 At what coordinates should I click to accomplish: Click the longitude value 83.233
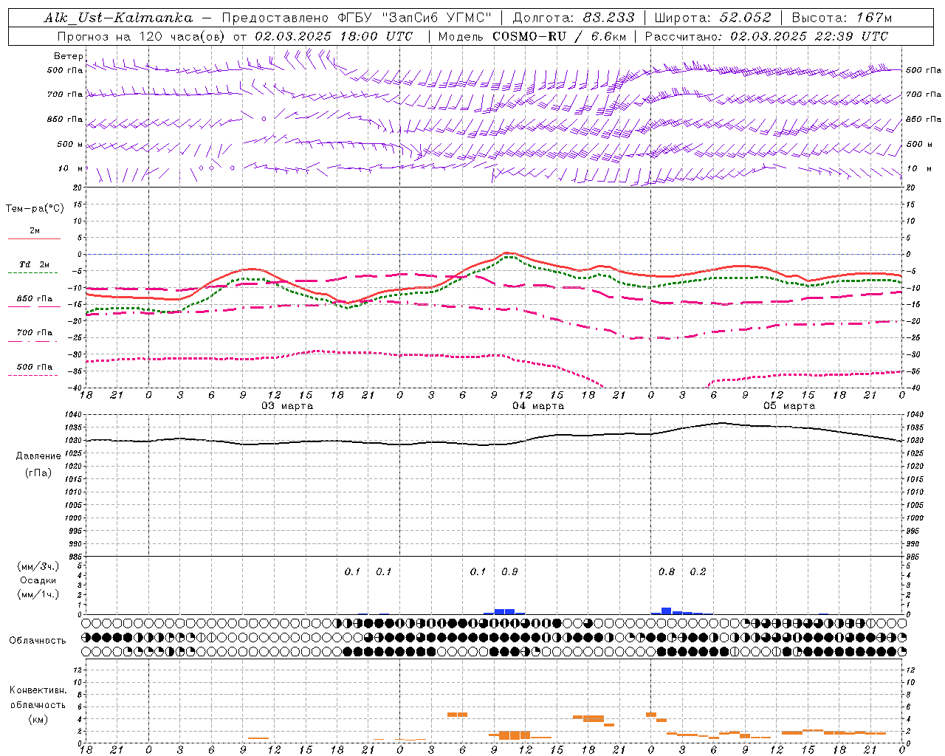(x=608, y=18)
